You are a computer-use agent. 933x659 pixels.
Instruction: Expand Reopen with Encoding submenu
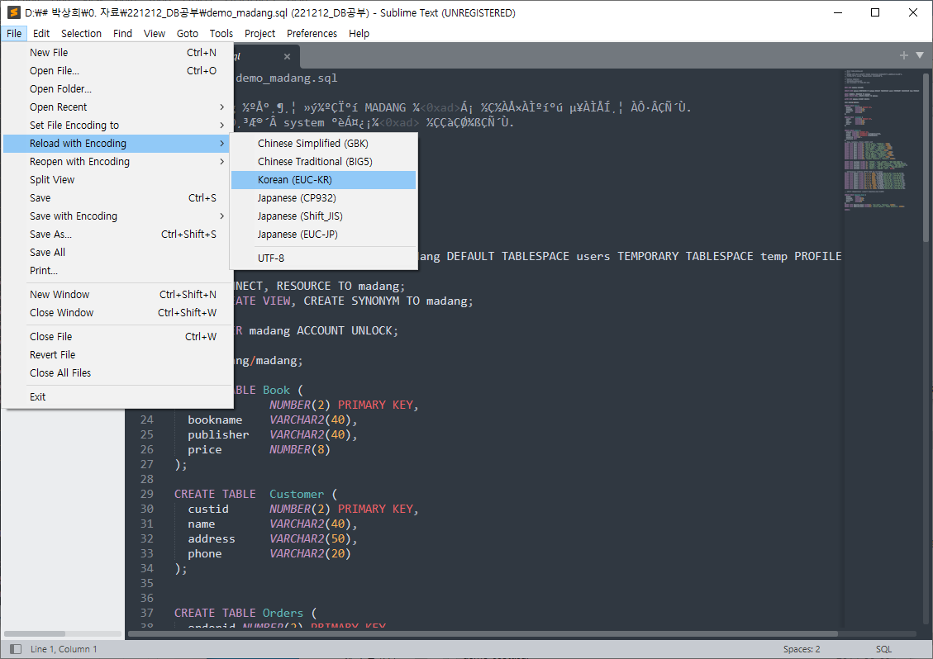(x=117, y=161)
